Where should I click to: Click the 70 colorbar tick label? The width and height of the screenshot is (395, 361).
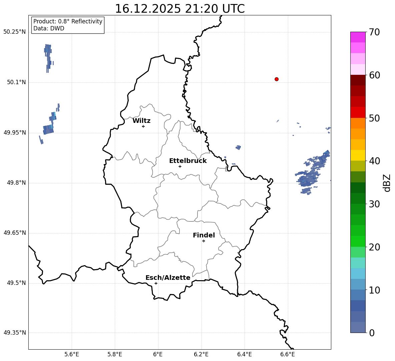(x=374, y=32)
